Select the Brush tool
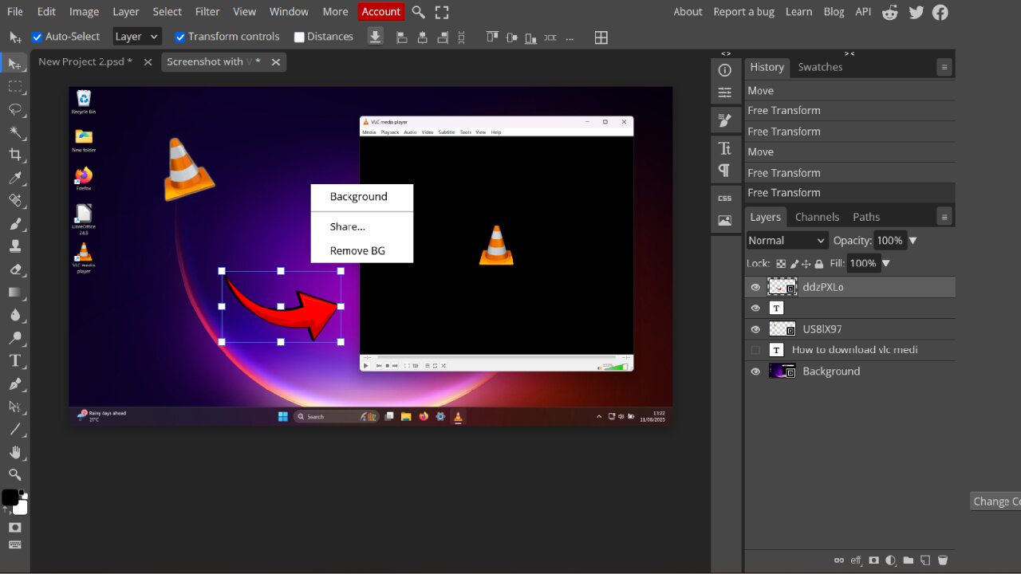Image resolution: width=1021 pixels, height=574 pixels. [14, 223]
